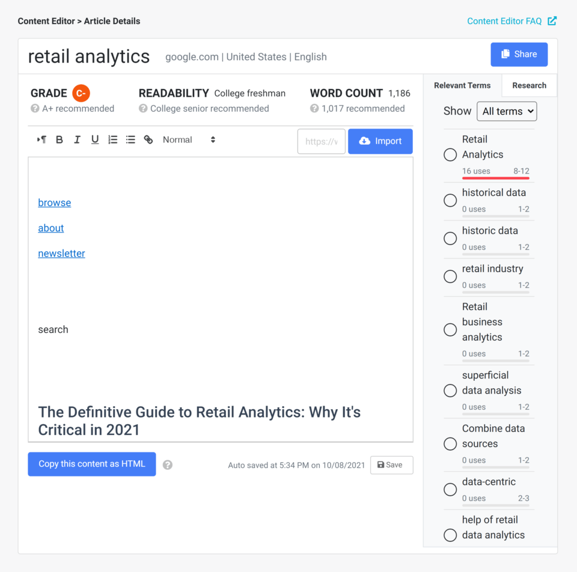577x572 pixels.
Task: Open help via the GRADE question mark icon
Action: tap(35, 109)
